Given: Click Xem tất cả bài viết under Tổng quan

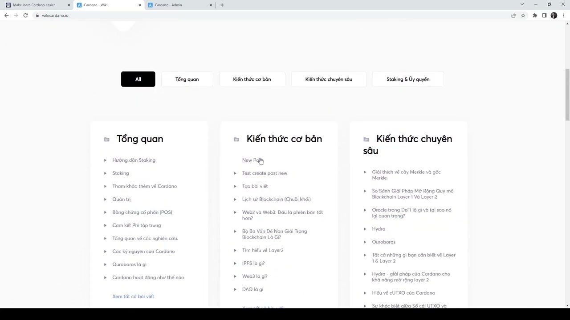Looking at the screenshot, I should tap(133, 296).
